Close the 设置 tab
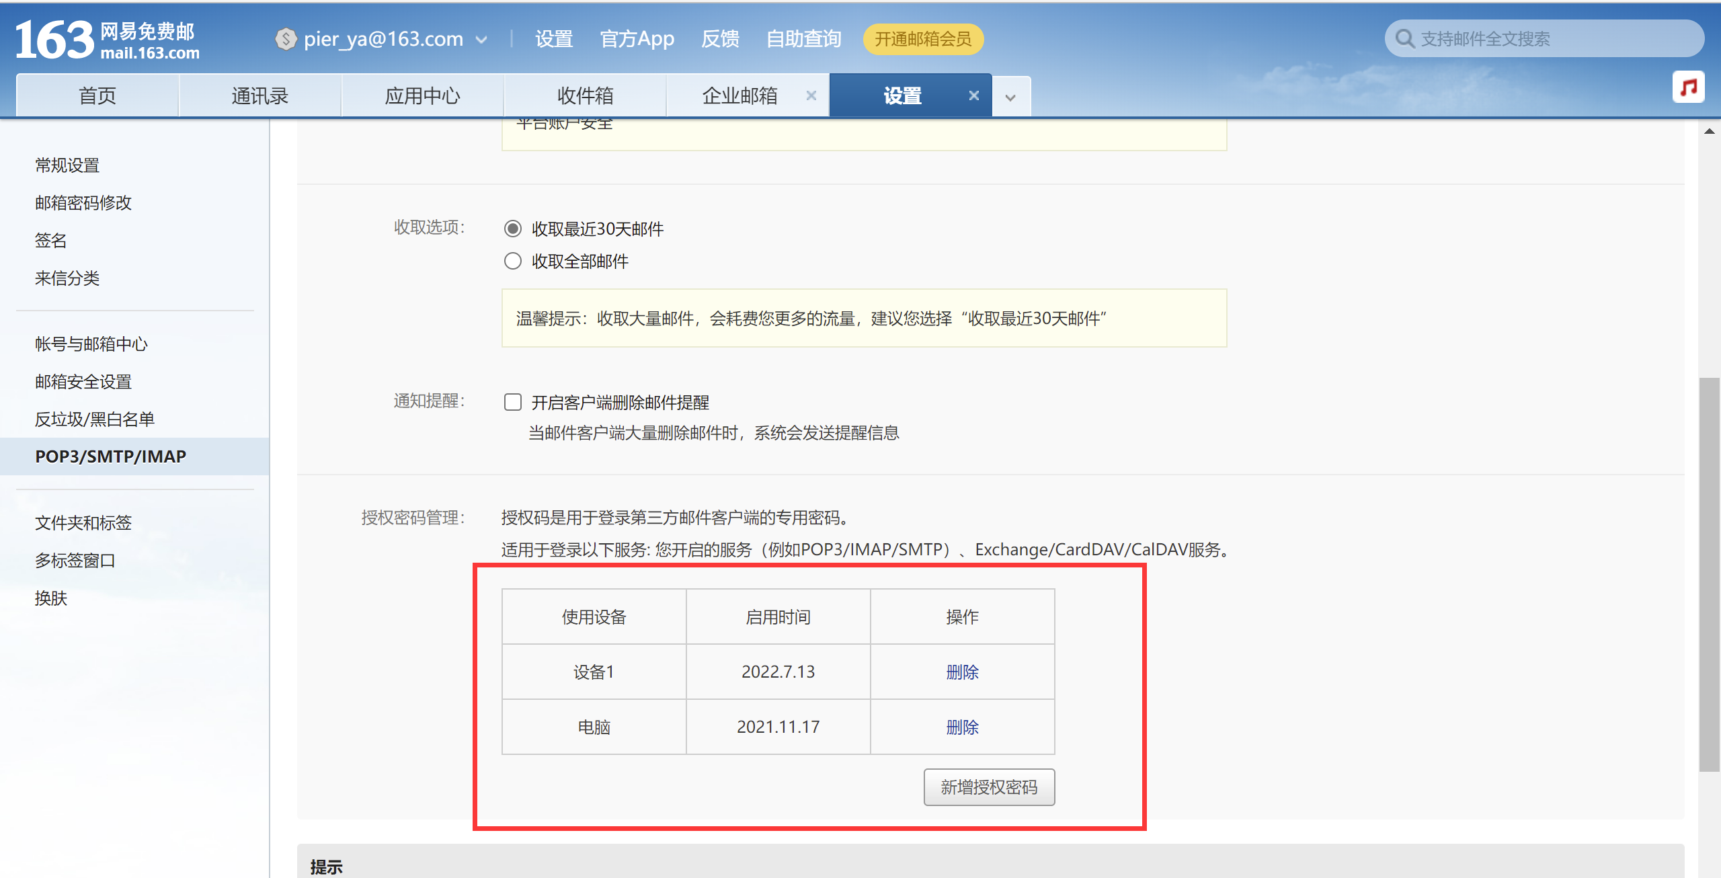Image resolution: width=1721 pixels, height=878 pixels. coord(973,95)
